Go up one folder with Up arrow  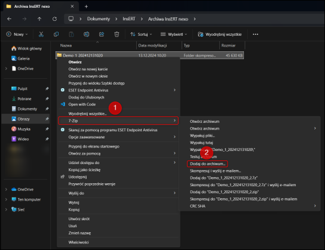pos(39,19)
